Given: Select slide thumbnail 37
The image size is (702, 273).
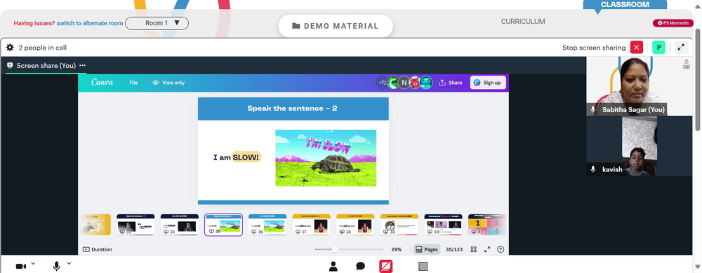Looking at the screenshot, I should tap(311, 225).
